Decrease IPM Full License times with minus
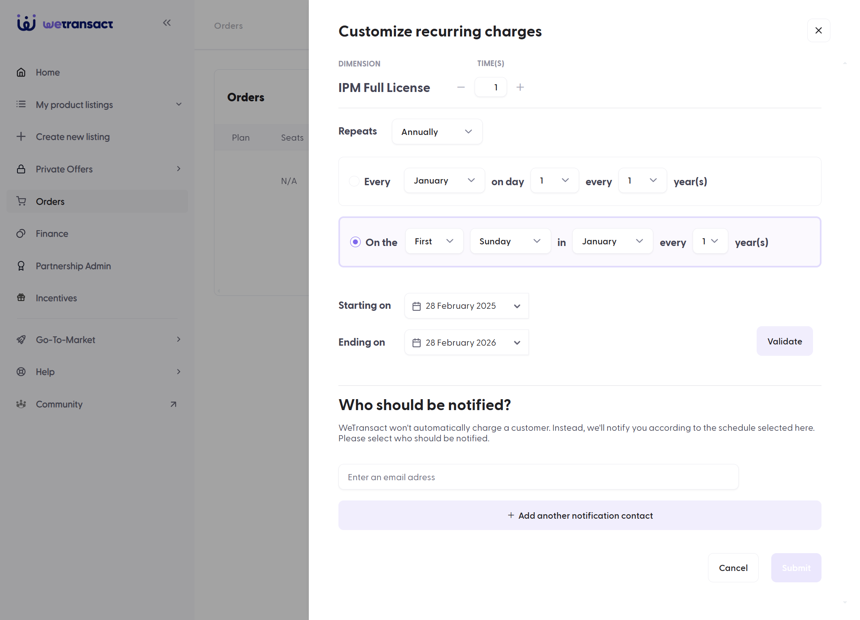The image size is (860, 620). click(461, 87)
